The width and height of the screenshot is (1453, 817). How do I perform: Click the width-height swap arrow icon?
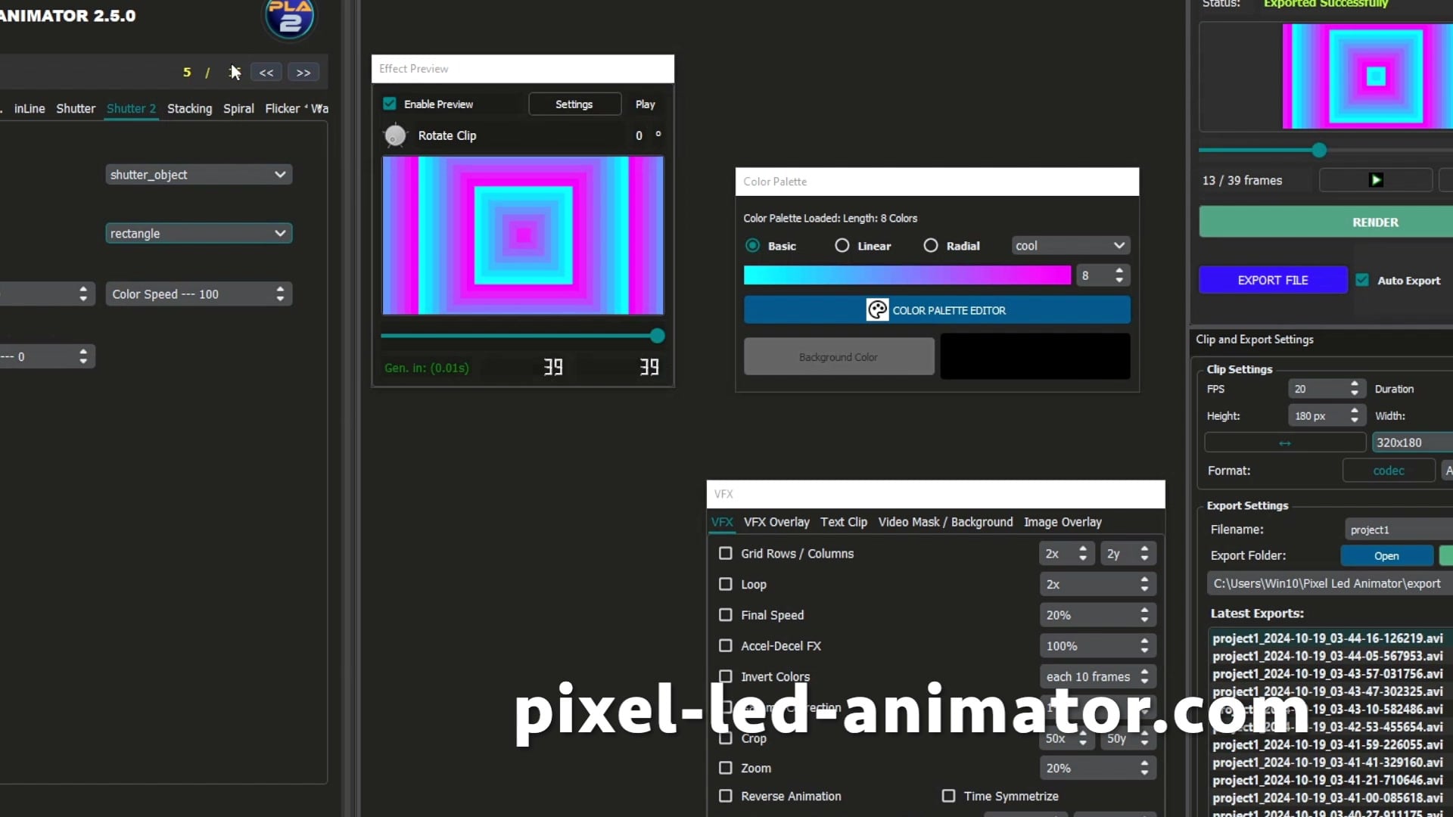tap(1284, 443)
